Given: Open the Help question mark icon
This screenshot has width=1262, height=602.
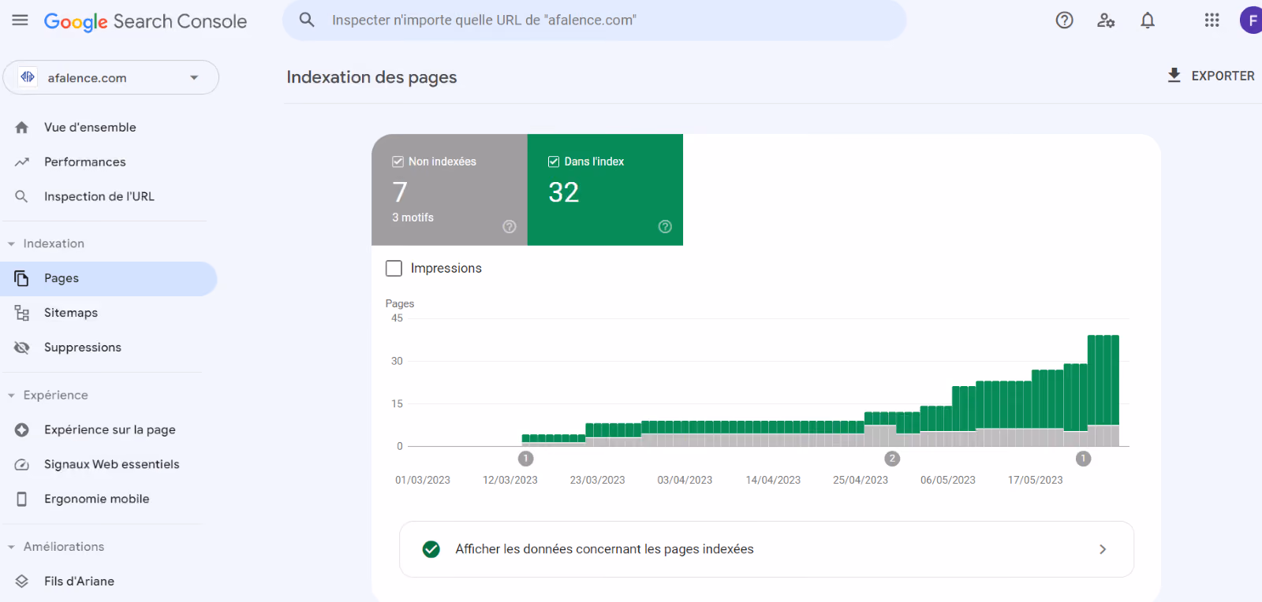Looking at the screenshot, I should pos(1065,20).
